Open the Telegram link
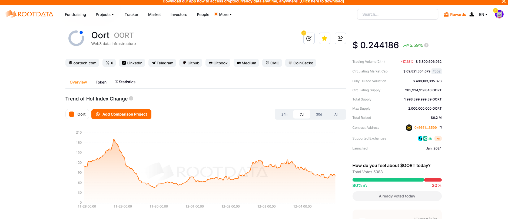Image resolution: width=508 pixels, height=219 pixels. pyautogui.click(x=162, y=63)
